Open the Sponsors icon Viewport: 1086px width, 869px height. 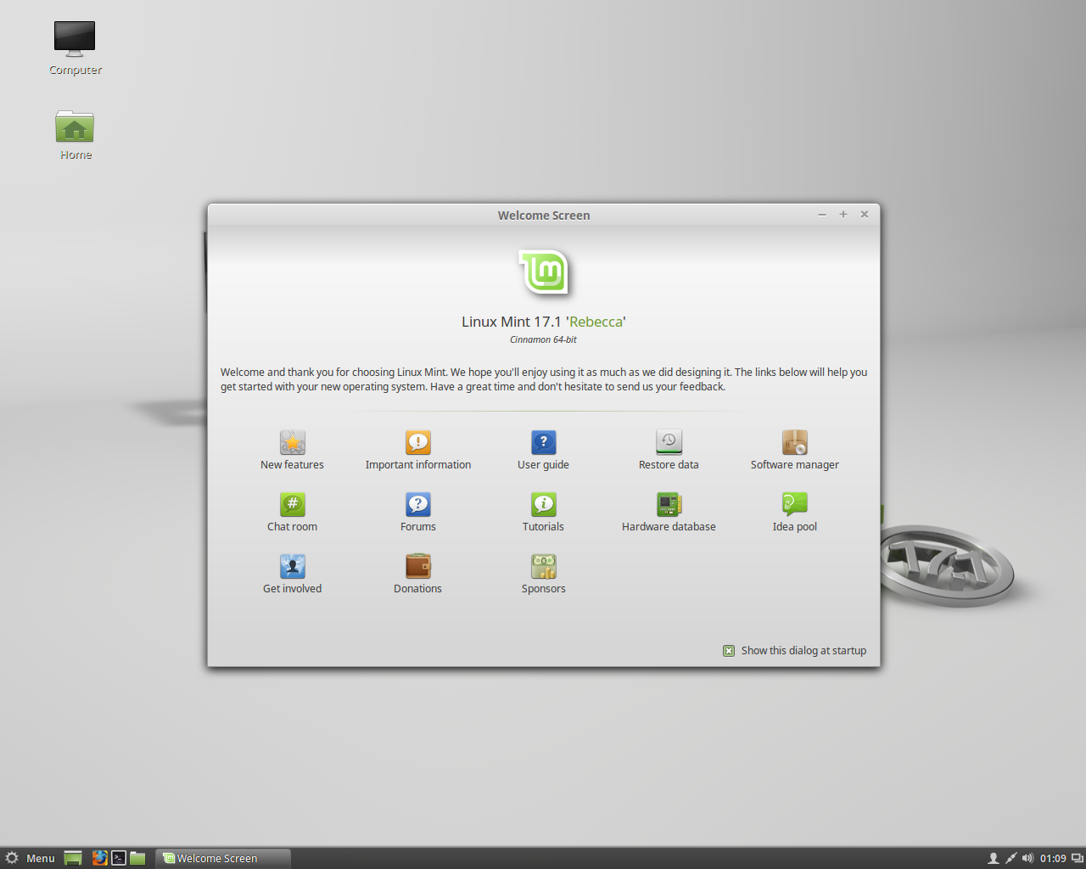coord(544,566)
